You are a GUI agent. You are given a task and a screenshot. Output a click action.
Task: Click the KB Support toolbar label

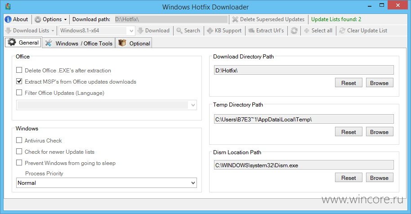[x=228, y=31]
